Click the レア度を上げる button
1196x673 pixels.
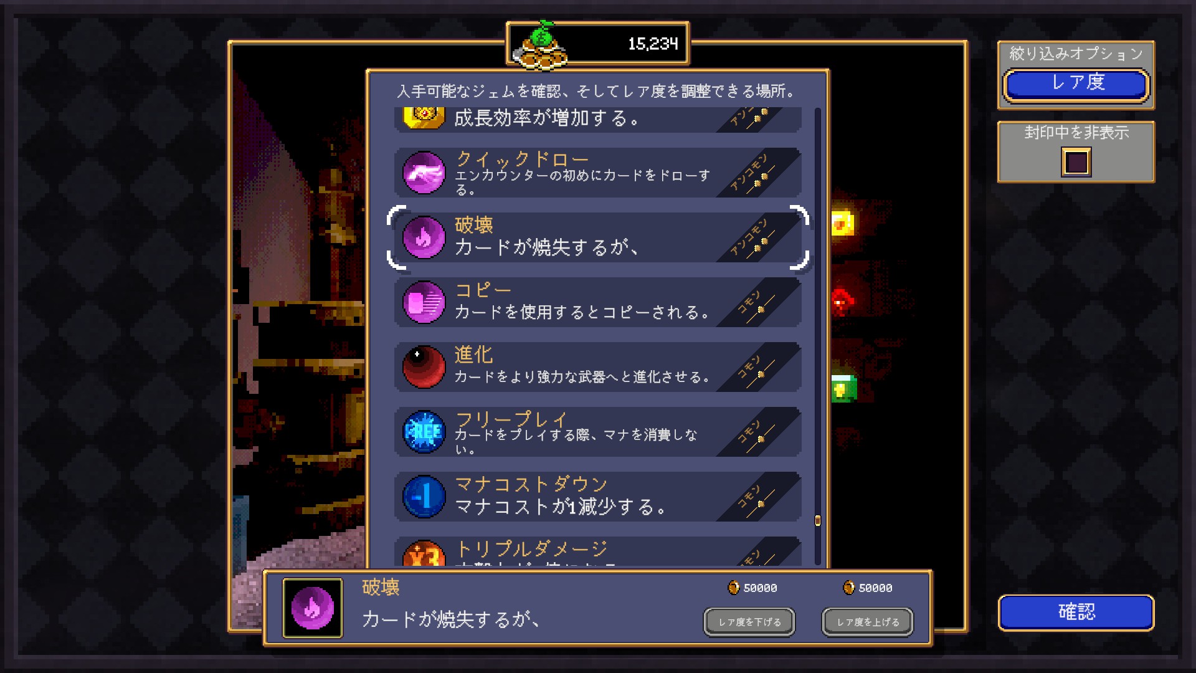[x=868, y=622]
